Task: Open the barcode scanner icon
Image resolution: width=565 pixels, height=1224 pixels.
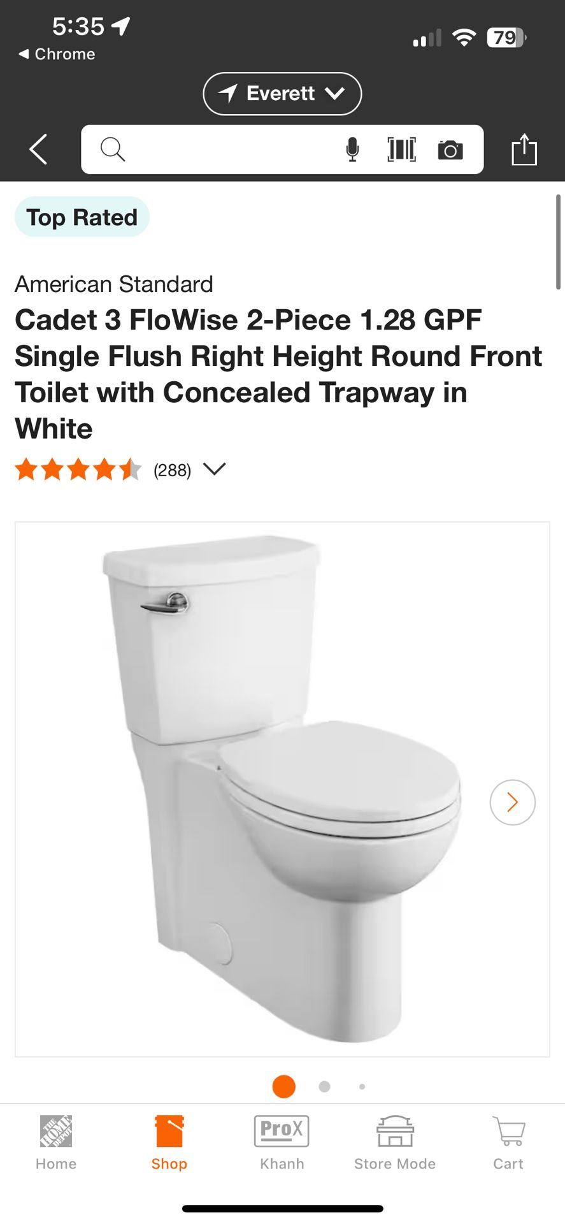Action: point(402,150)
